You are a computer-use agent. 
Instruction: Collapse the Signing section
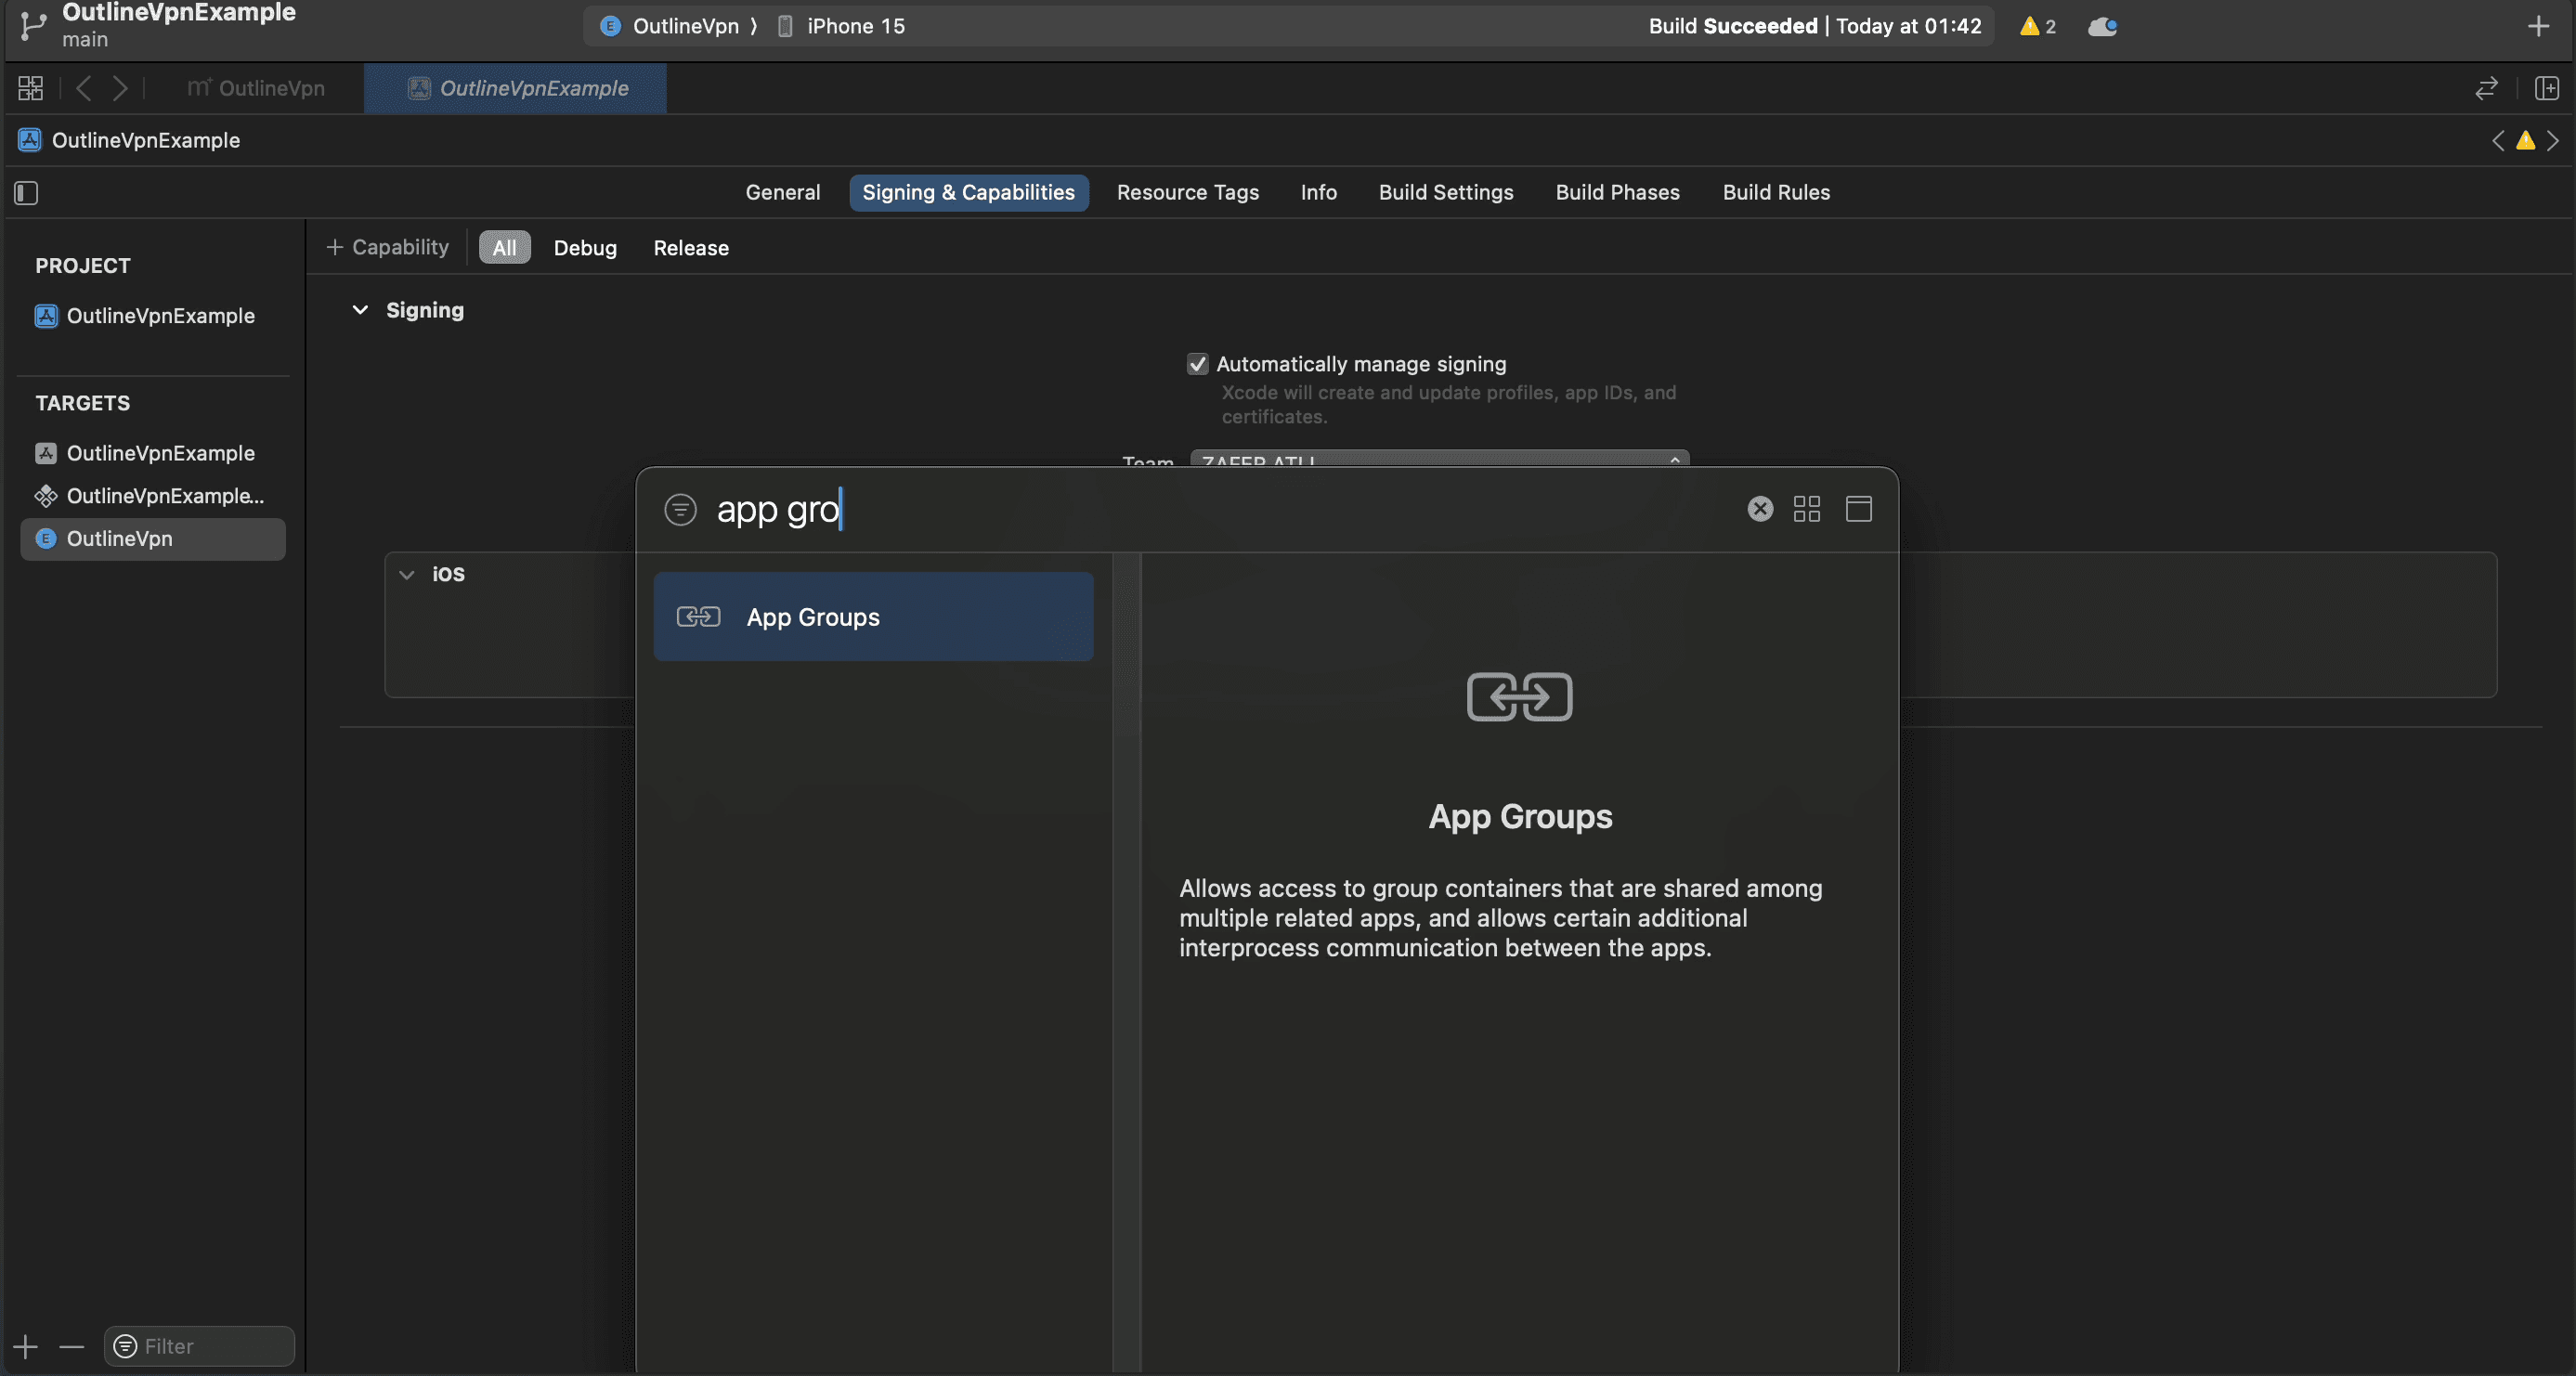coord(360,310)
